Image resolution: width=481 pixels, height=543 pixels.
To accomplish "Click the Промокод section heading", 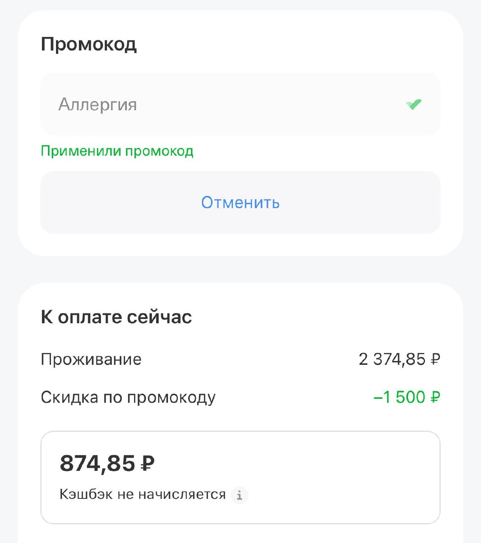I will [89, 44].
